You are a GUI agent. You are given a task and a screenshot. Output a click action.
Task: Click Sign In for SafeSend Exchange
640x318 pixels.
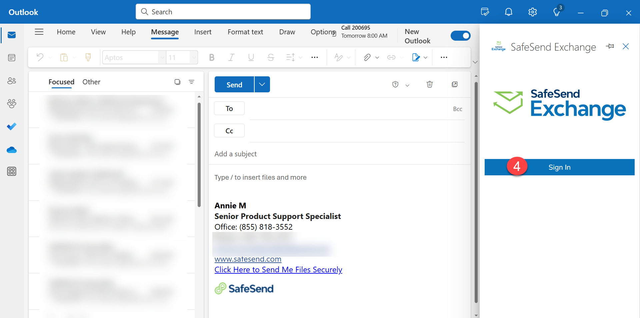tap(559, 167)
